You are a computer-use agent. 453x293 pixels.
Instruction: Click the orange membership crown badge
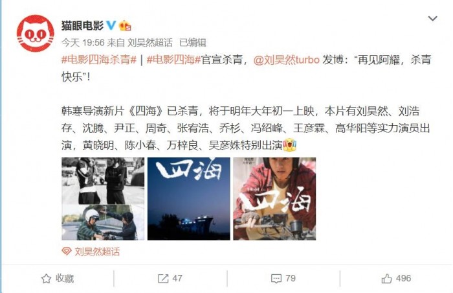point(125,26)
